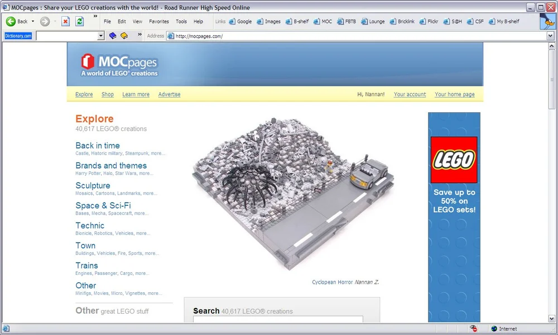Click the LEGO Save up to 50% ad
This screenshot has height=335, width=558.
tap(454, 217)
